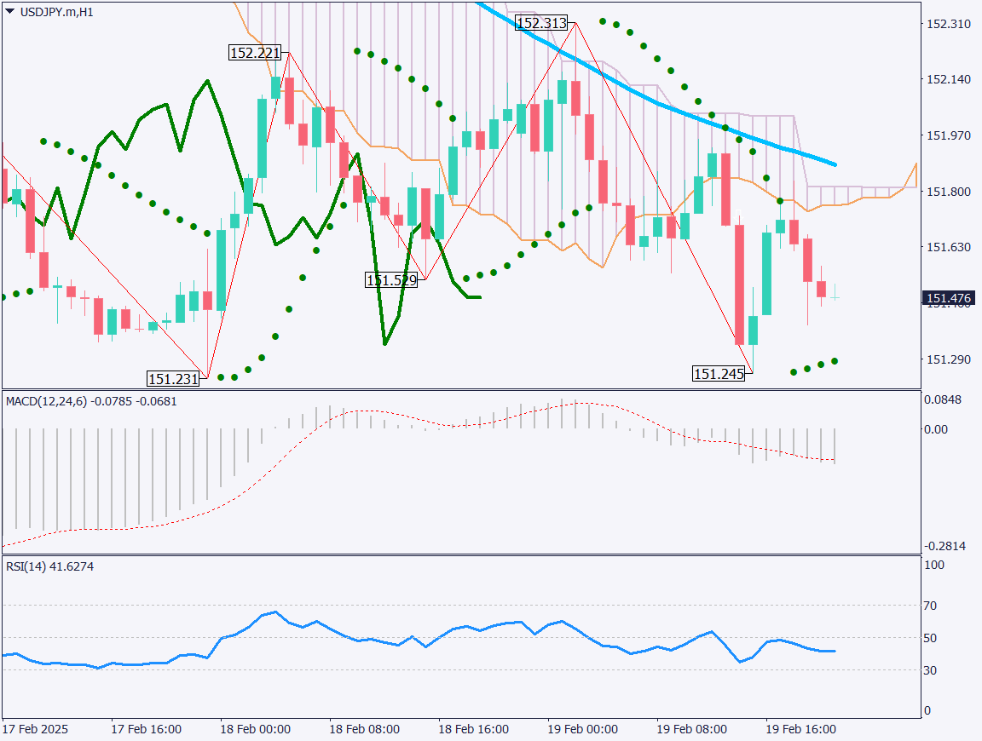Image resolution: width=982 pixels, height=741 pixels.
Task: Click 152.310 on the price scale
Action: point(948,24)
